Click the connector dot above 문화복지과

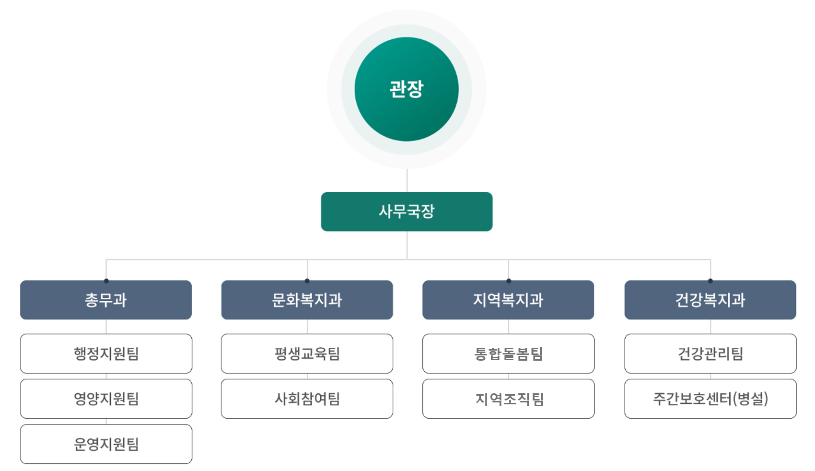[x=307, y=281]
